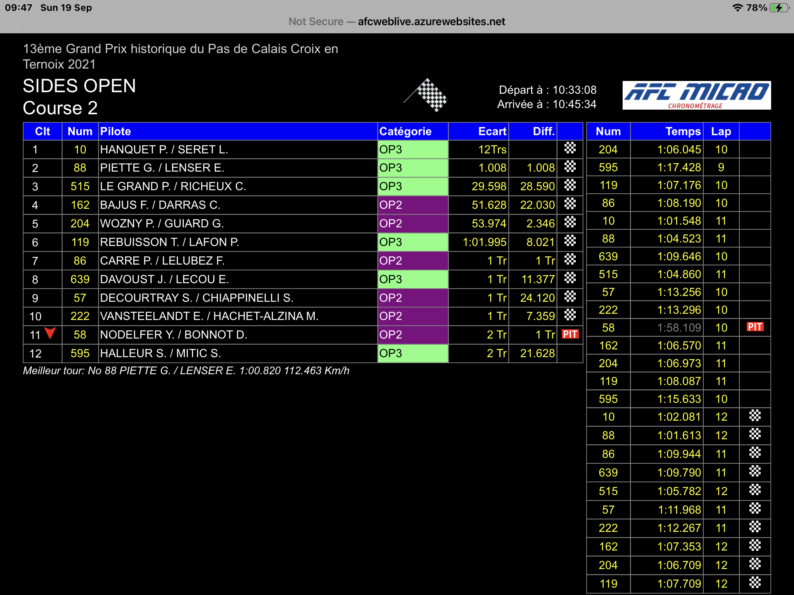Click the finish flag icon in PIETTE row
The image size is (794, 595).
[x=570, y=167]
